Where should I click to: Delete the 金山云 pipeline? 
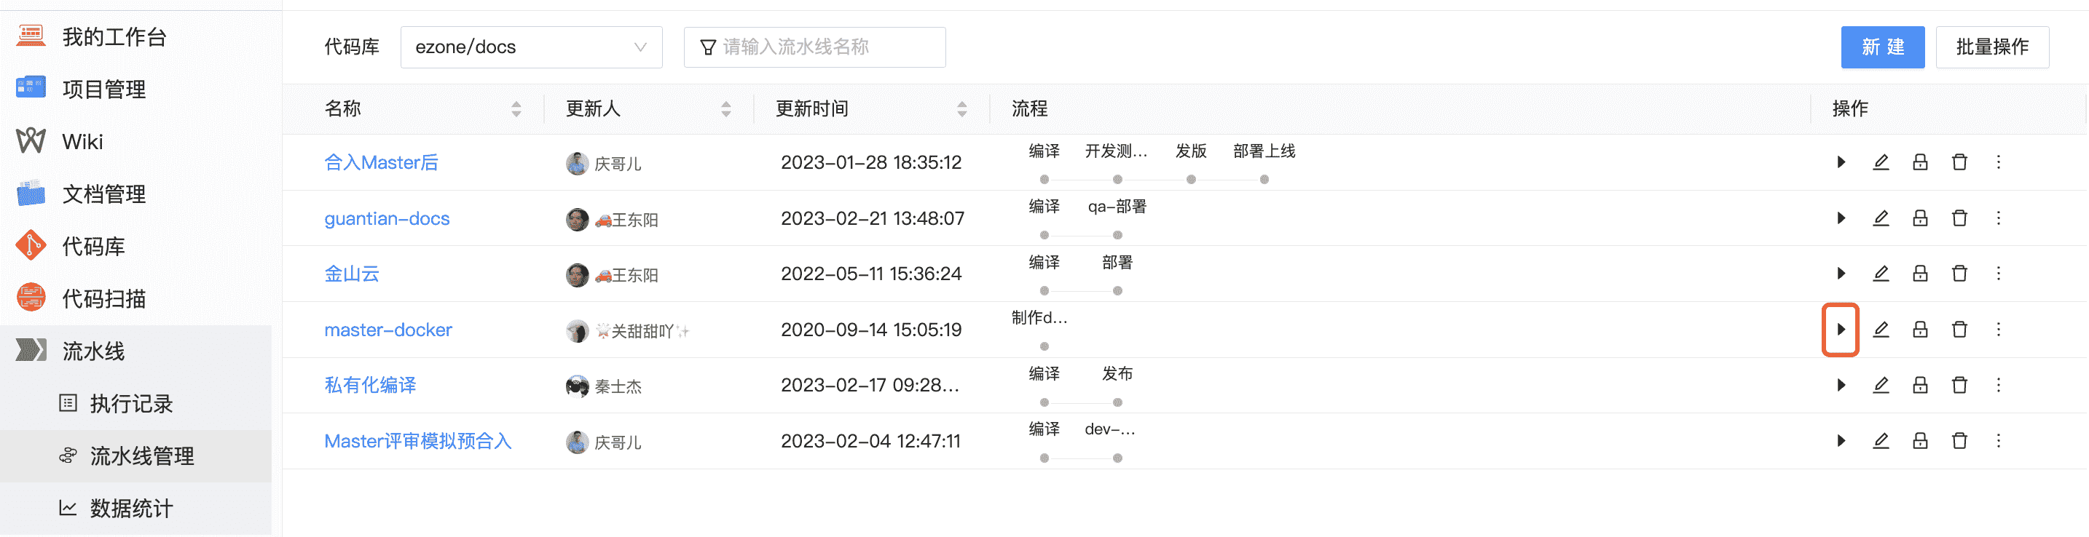pos(1959,274)
